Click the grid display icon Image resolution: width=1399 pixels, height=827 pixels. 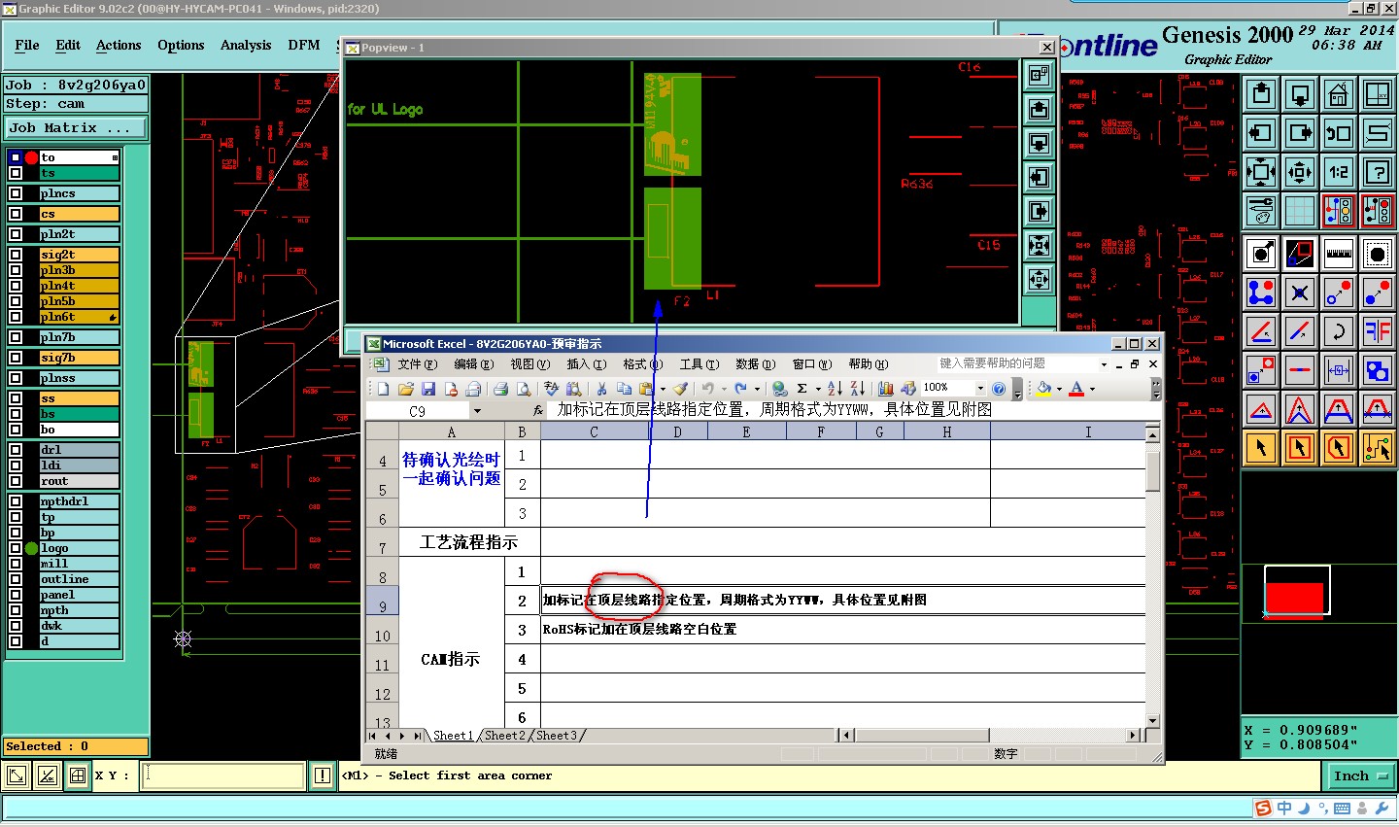point(1299,211)
